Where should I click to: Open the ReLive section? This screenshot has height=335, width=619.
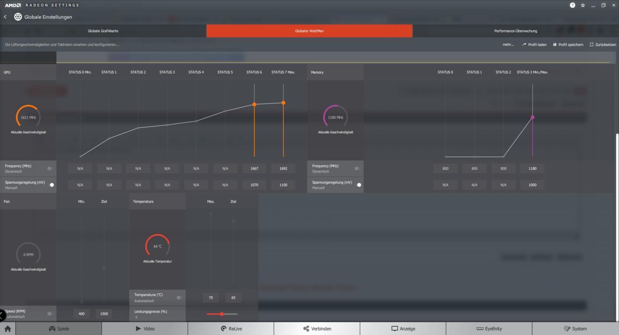coord(231,328)
